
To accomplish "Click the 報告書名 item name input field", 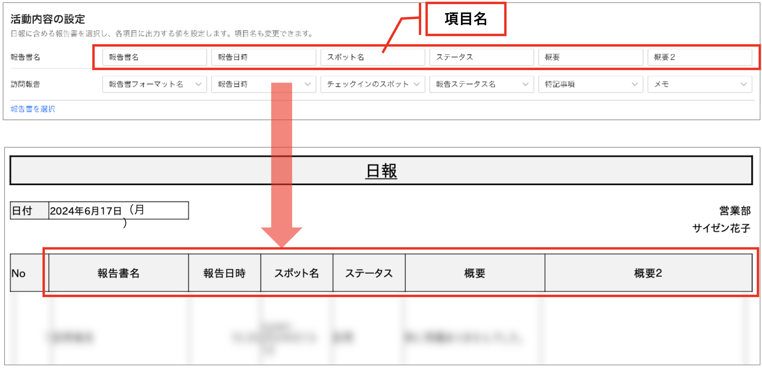I will click(x=154, y=57).
